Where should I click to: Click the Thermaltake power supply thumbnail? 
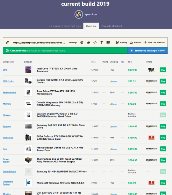pos(28,160)
